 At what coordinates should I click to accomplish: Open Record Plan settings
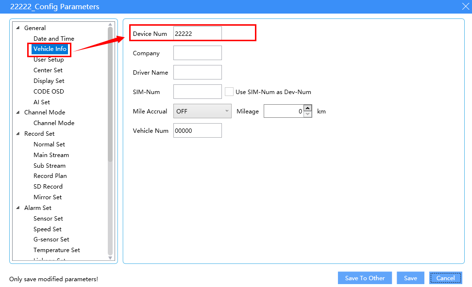pyautogui.click(x=50, y=176)
